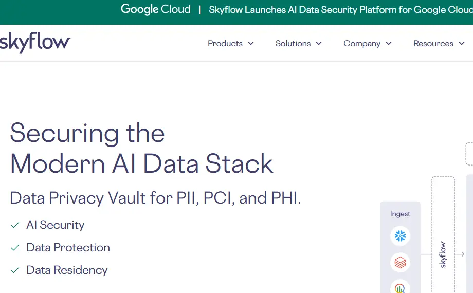Click the AI Security text
Image resolution: width=473 pixels, height=293 pixels.
coord(56,225)
